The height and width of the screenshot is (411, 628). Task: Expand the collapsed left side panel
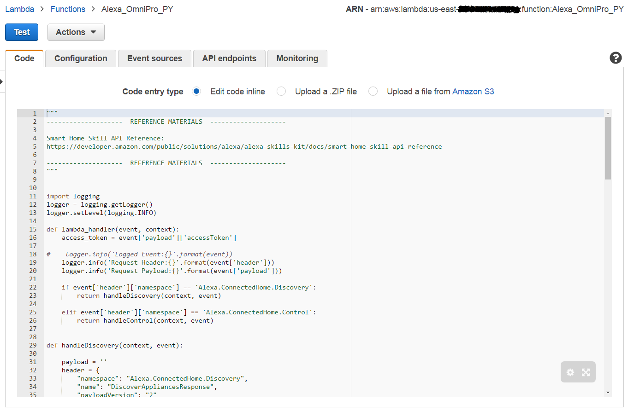[2, 81]
